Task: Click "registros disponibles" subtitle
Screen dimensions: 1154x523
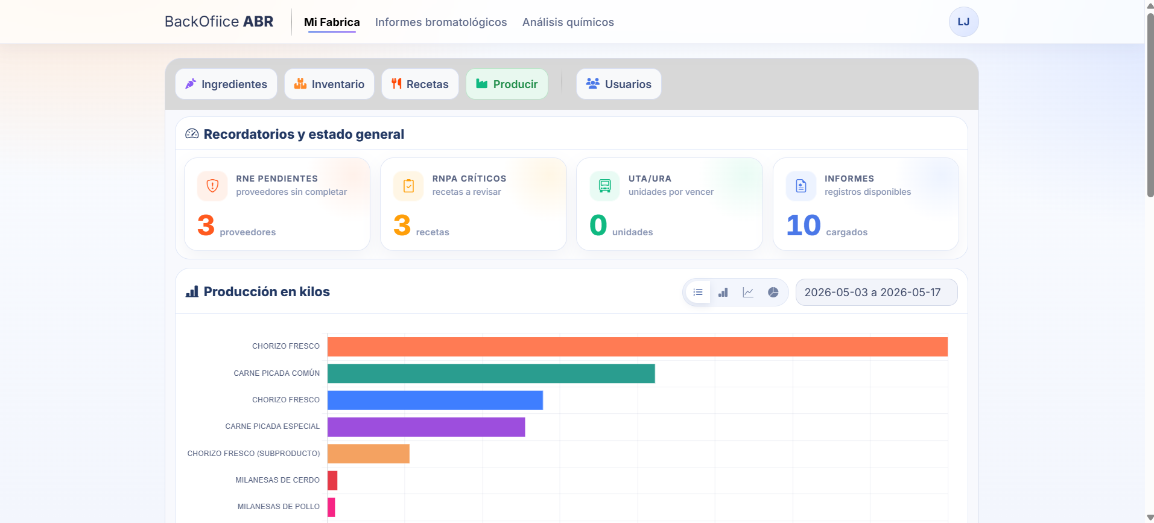Action: point(868,192)
